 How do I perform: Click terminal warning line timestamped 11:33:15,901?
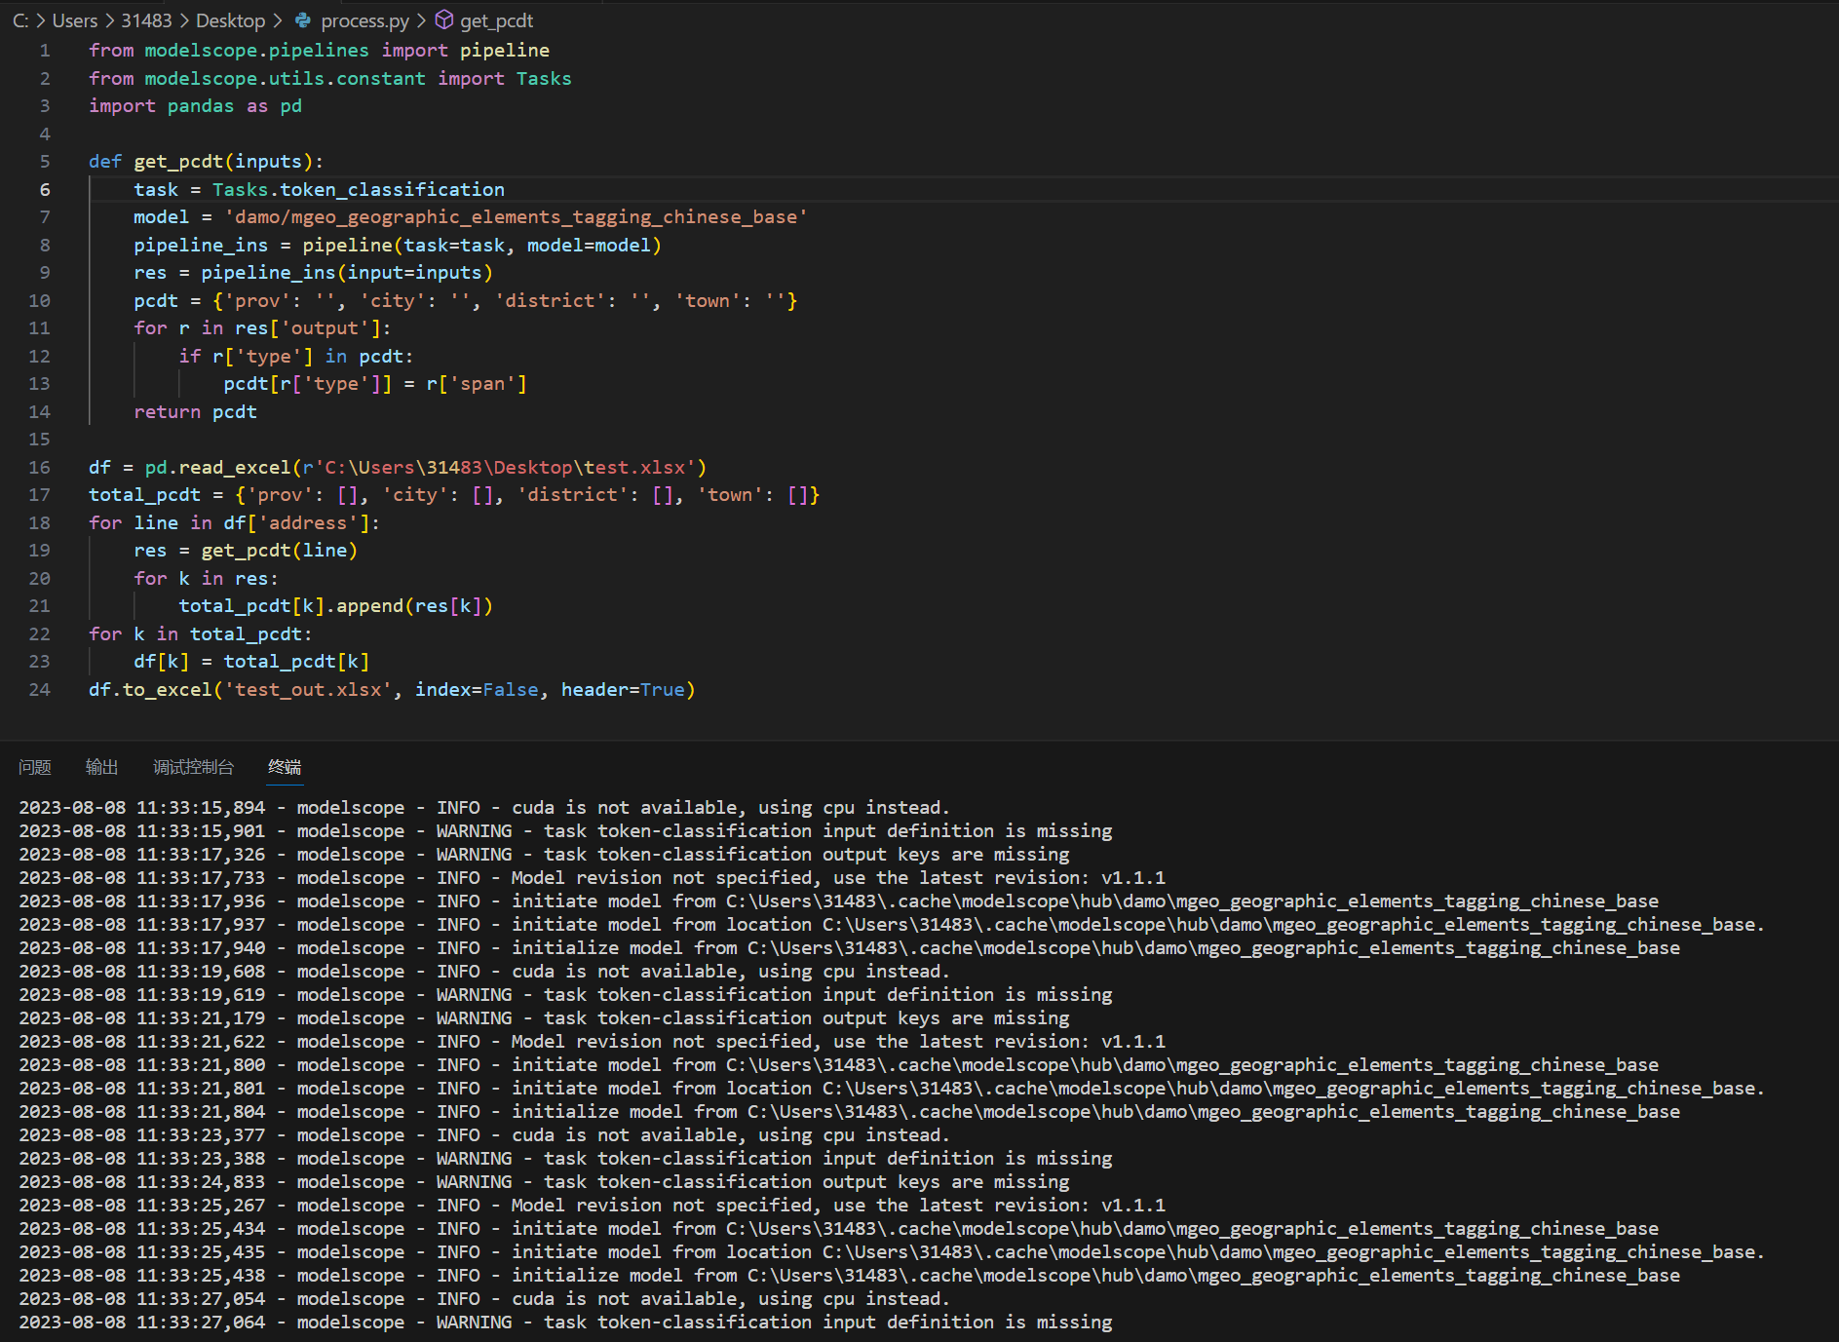pyautogui.click(x=565, y=831)
